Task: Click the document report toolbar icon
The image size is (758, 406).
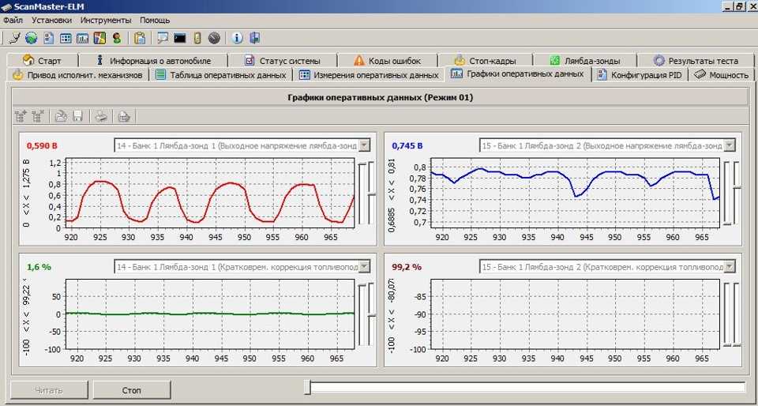Action: pos(48,38)
